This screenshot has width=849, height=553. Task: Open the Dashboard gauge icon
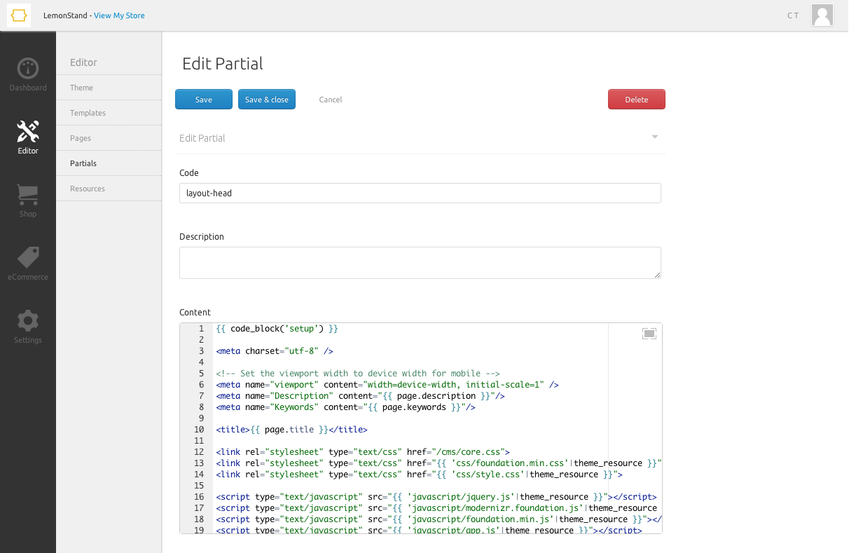(28, 69)
